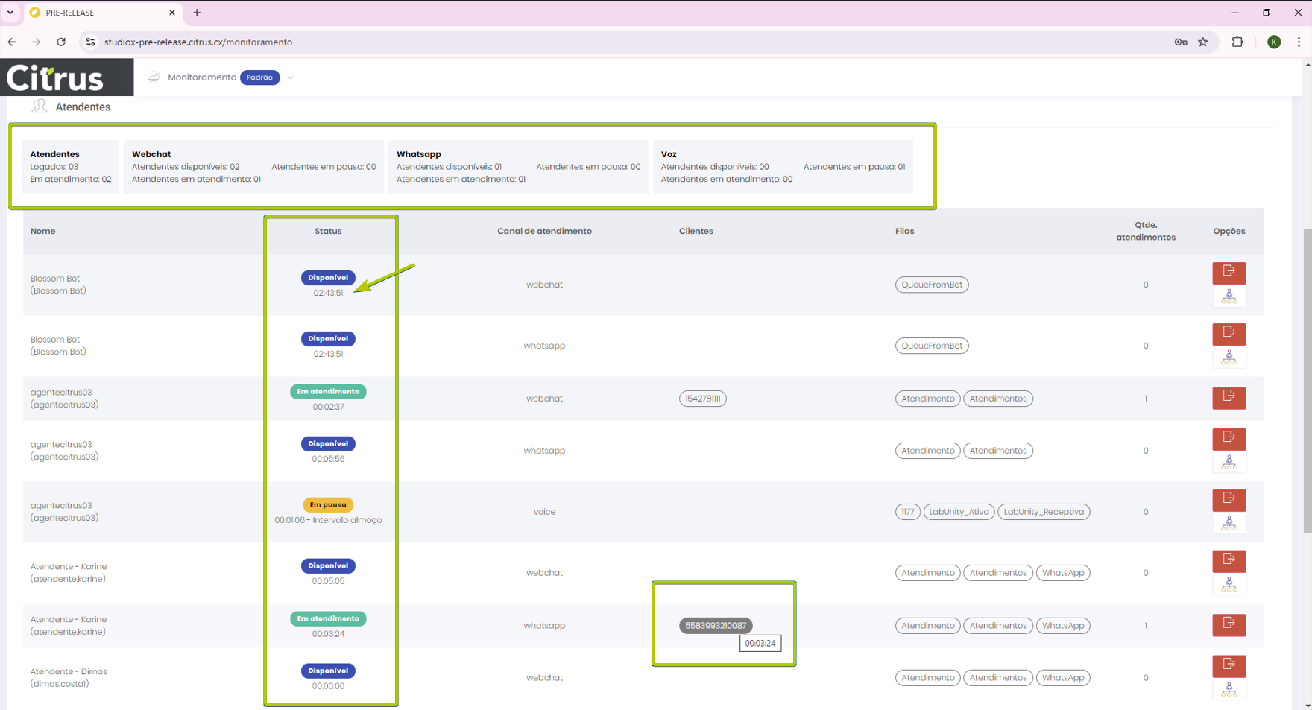The height and width of the screenshot is (710, 1312).
Task: Open the browser extensions puzzle icon
Action: tap(1237, 42)
